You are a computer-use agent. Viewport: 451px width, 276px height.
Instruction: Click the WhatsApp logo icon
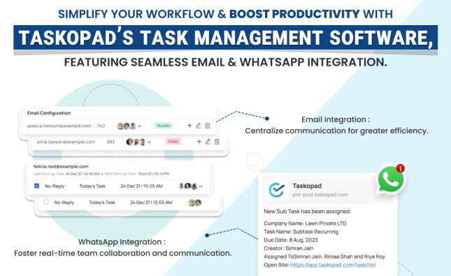click(390, 179)
